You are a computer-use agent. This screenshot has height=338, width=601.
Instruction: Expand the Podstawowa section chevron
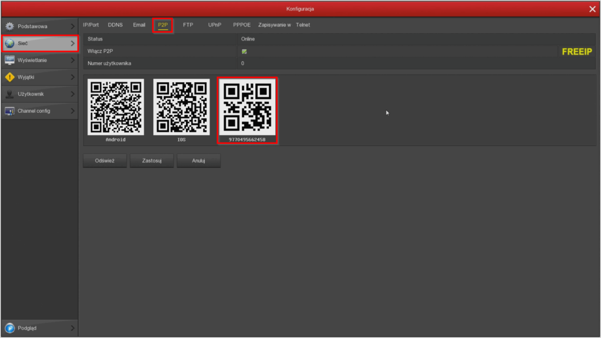click(73, 26)
